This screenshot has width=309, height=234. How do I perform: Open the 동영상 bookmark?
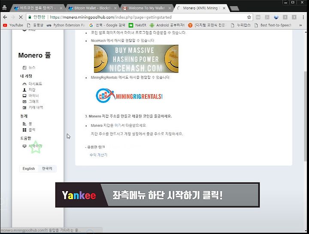35,25
